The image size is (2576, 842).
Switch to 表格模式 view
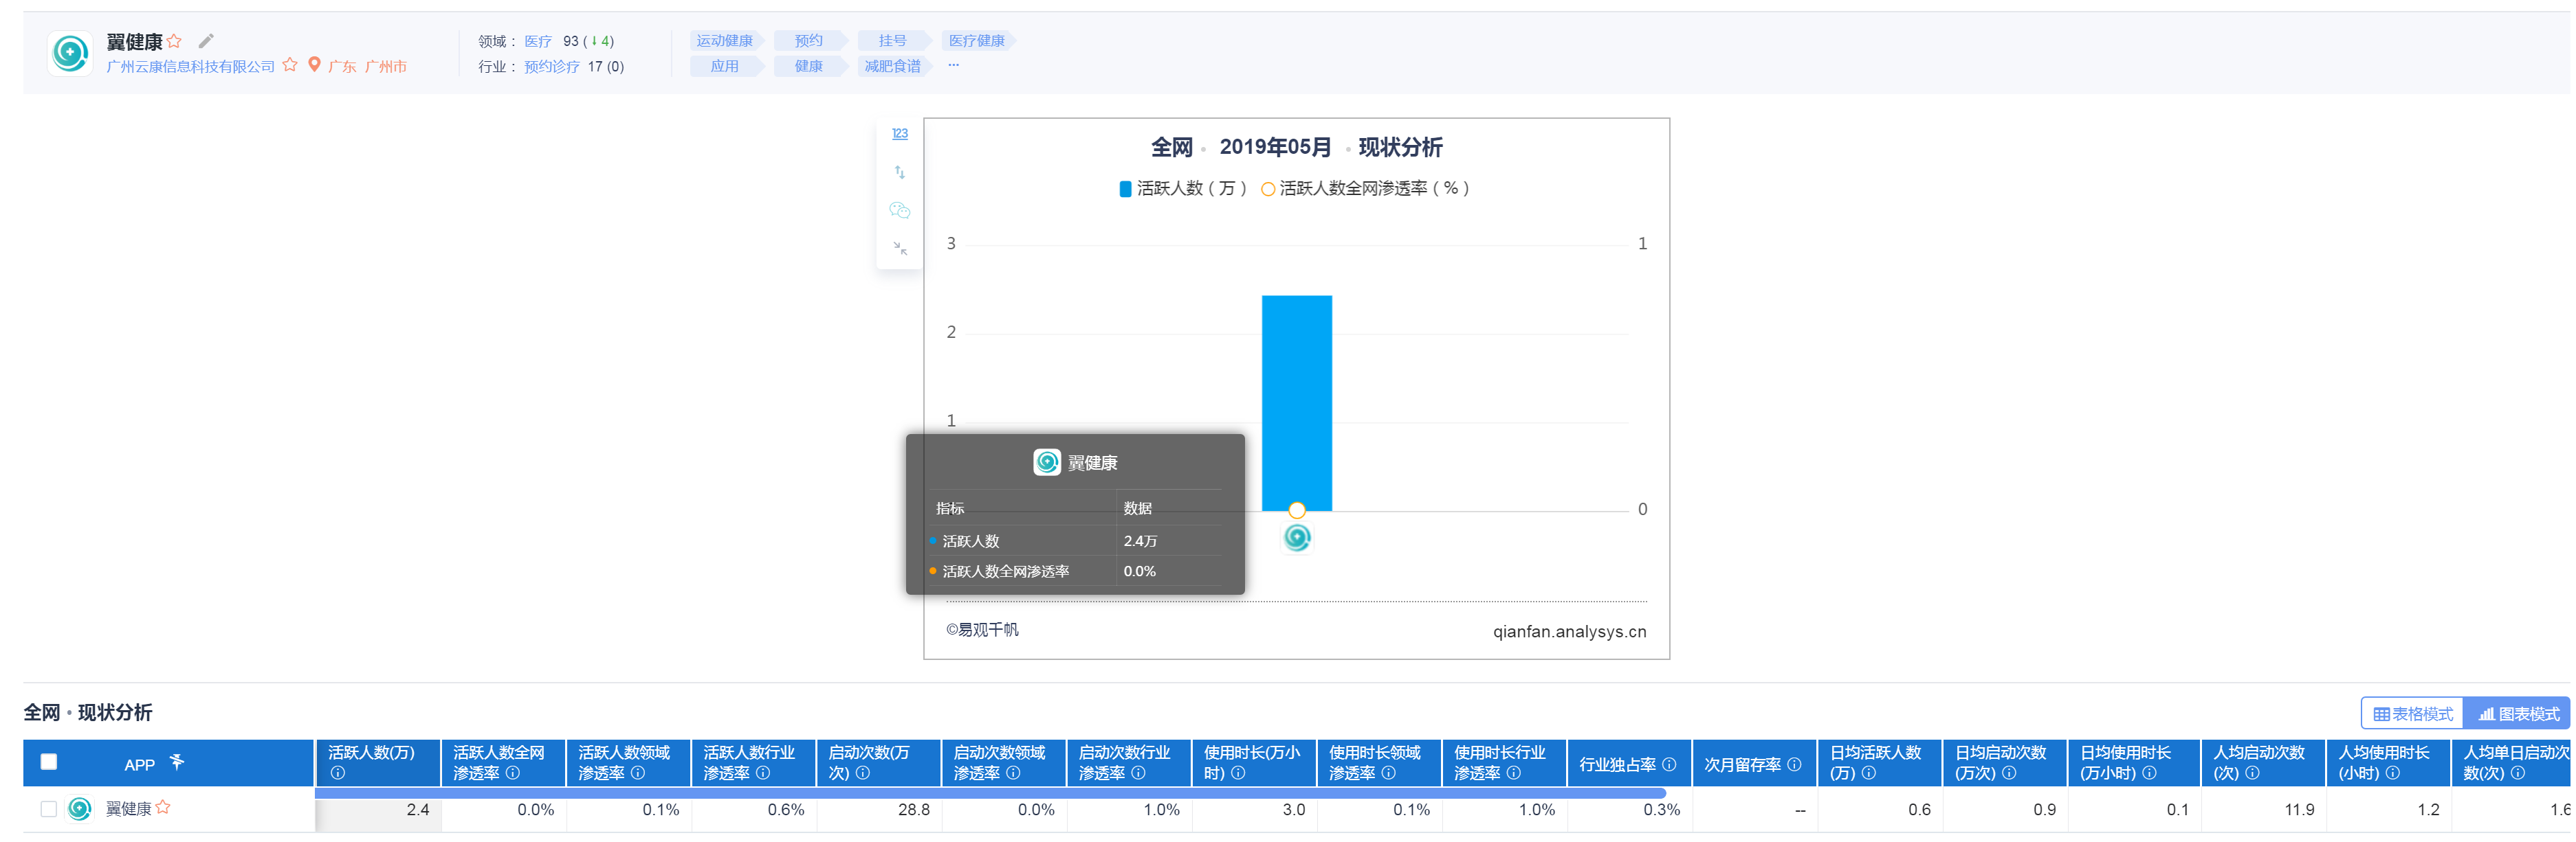coord(2413,714)
